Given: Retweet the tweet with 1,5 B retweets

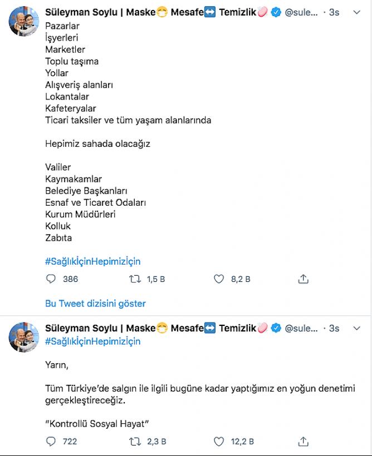Looking at the screenshot, I should click(135, 279).
